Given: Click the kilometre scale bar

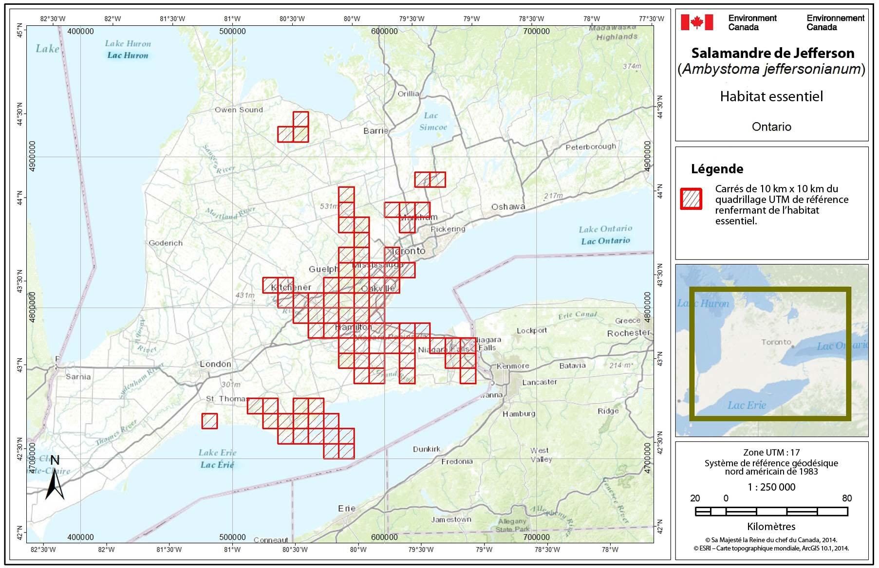Looking at the screenshot, I should click(x=771, y=512).
